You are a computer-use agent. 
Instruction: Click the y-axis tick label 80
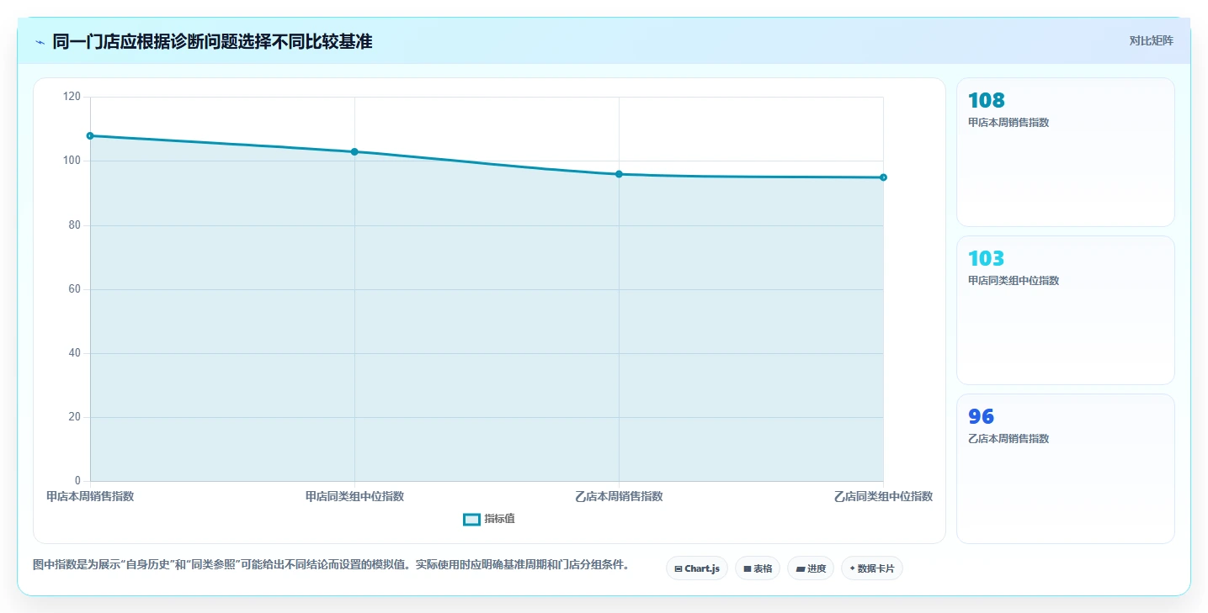(75, 225)
